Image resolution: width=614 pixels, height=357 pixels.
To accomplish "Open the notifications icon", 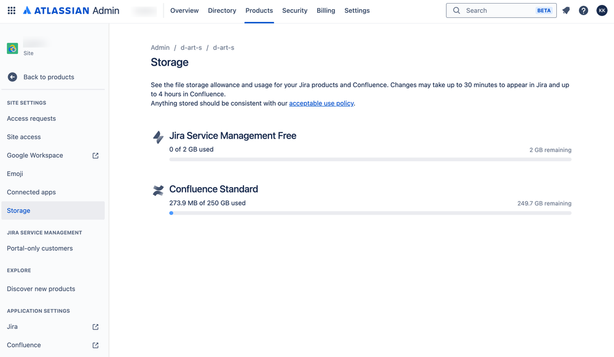I will point(566,10).
